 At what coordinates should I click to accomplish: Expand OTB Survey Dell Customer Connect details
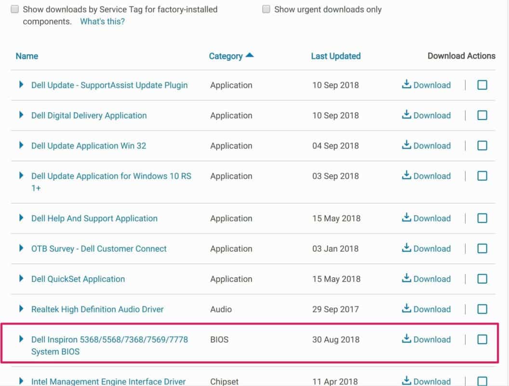[21, 248]
